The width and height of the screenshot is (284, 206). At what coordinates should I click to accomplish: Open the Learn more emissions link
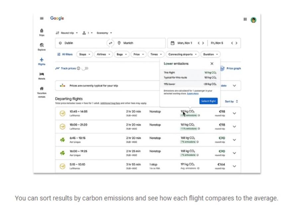coord(193,94)
